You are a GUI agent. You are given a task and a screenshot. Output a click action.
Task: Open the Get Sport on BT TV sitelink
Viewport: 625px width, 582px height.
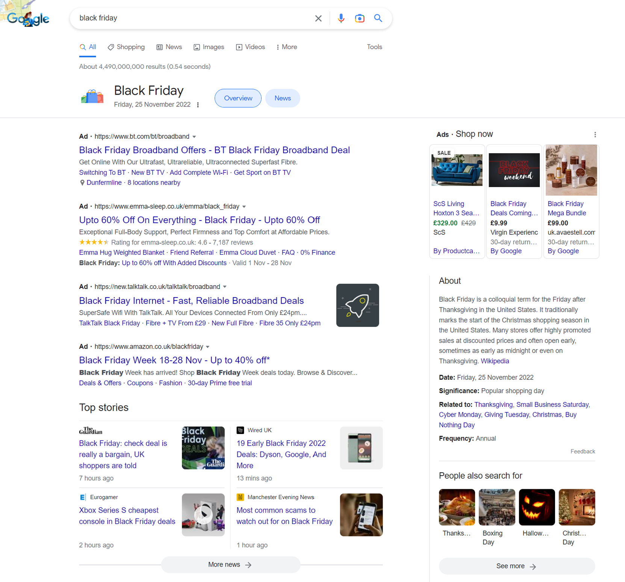[262, 172]
